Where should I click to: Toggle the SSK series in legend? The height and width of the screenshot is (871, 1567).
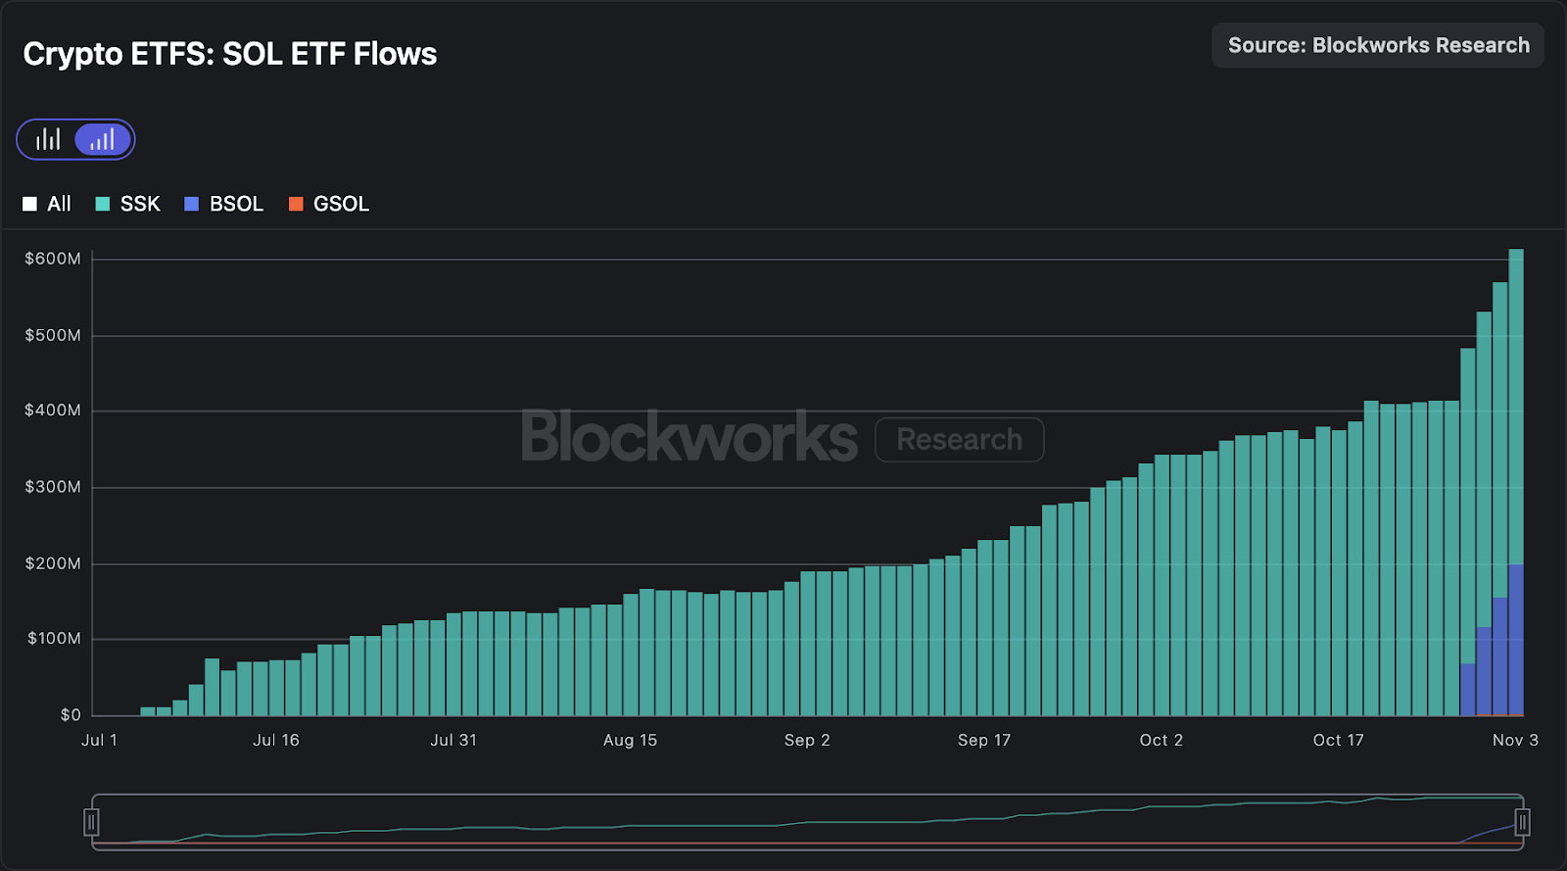pos(127,204)
